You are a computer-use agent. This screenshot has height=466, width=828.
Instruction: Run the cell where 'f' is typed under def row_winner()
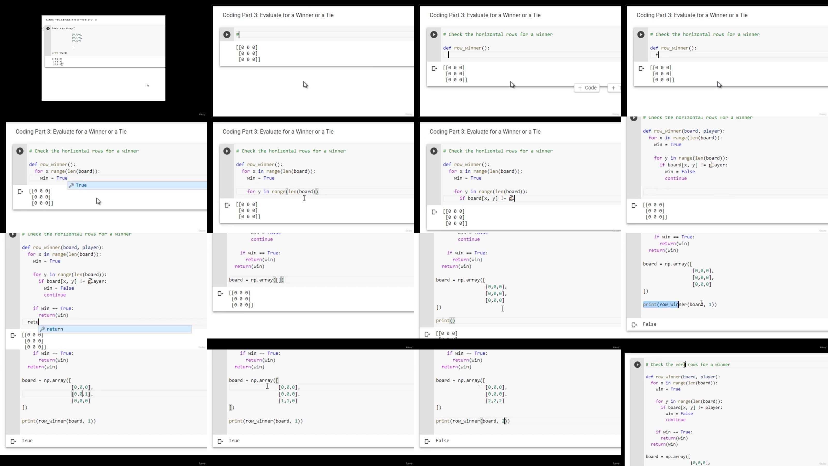click(641, 34)
